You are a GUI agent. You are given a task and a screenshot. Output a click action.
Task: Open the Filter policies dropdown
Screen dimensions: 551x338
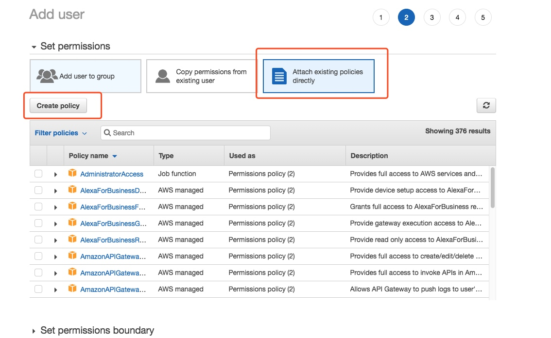pyautogui.click(x=60, y=133)
